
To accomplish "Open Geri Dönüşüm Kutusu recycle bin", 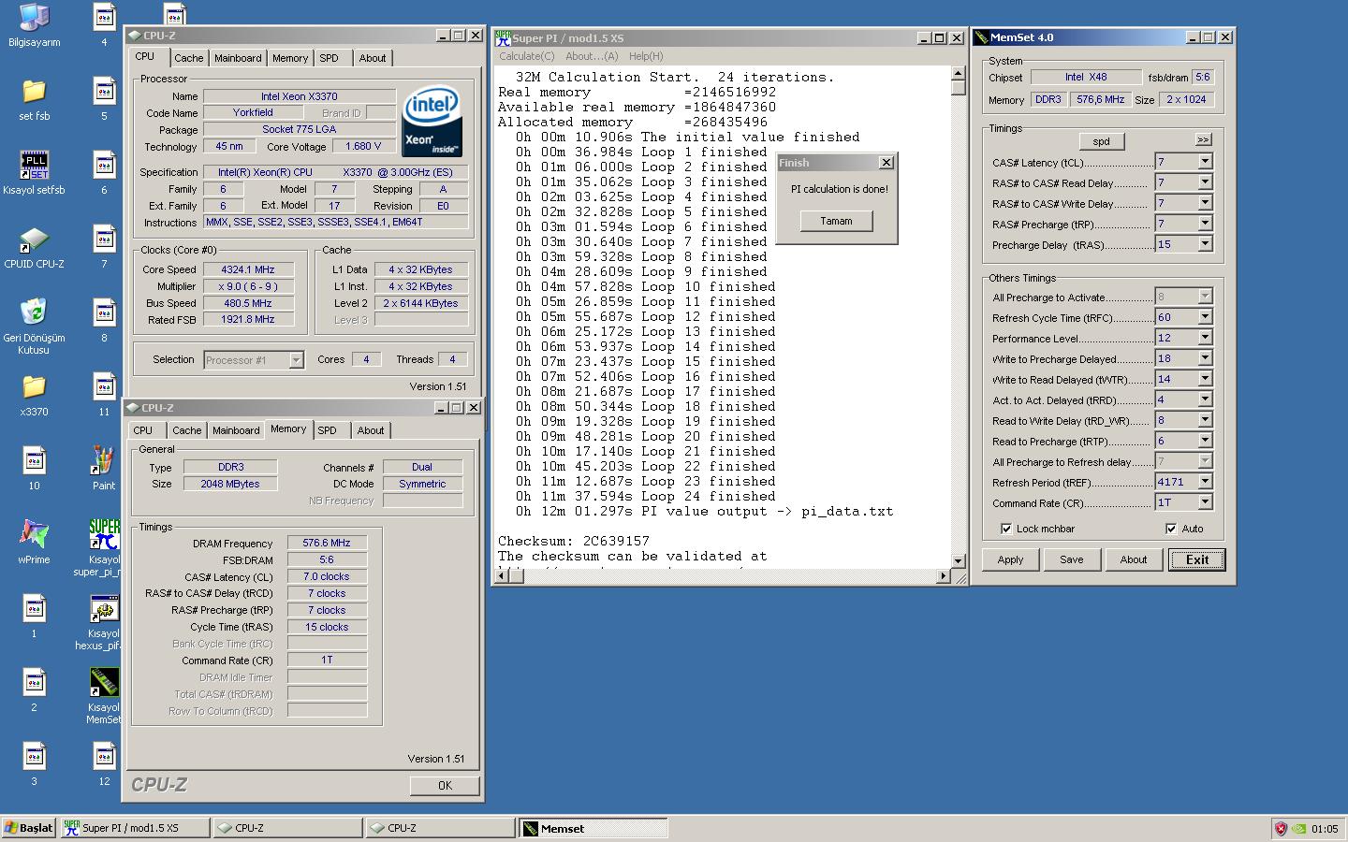I will point(34,326).
